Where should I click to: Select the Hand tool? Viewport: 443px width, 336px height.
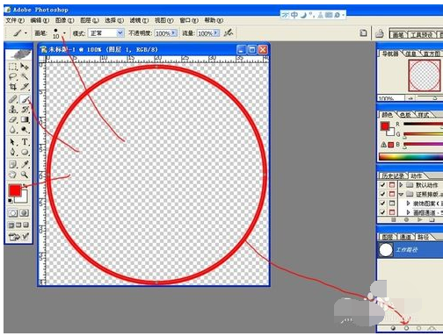(x=12, y=175)
